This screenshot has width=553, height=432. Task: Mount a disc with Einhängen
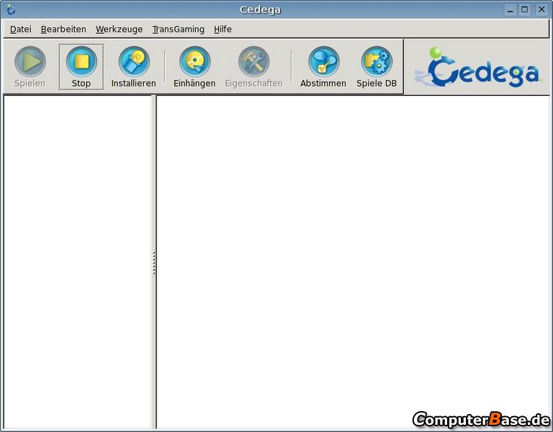click(x=194, y=67)
